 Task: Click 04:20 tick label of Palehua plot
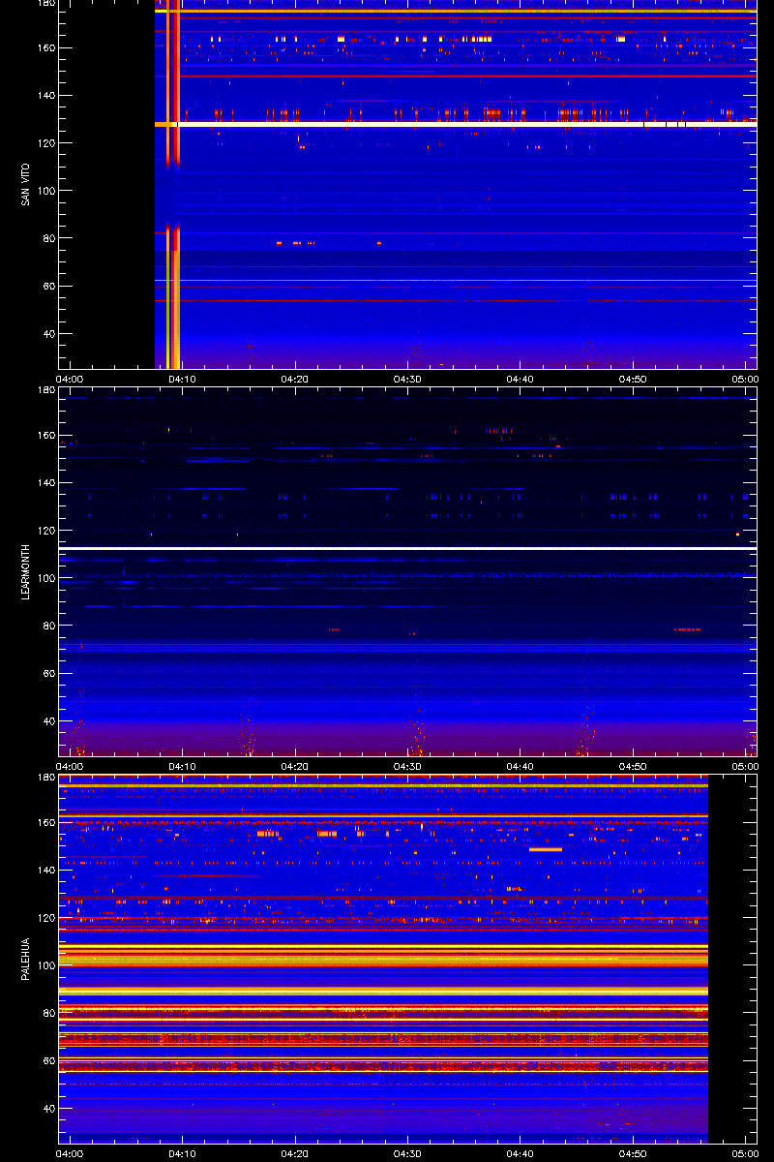[295, 1153]
